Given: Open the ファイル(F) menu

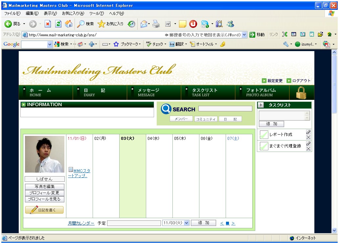Looking at the screenshot, I should (x=12, y=13).
